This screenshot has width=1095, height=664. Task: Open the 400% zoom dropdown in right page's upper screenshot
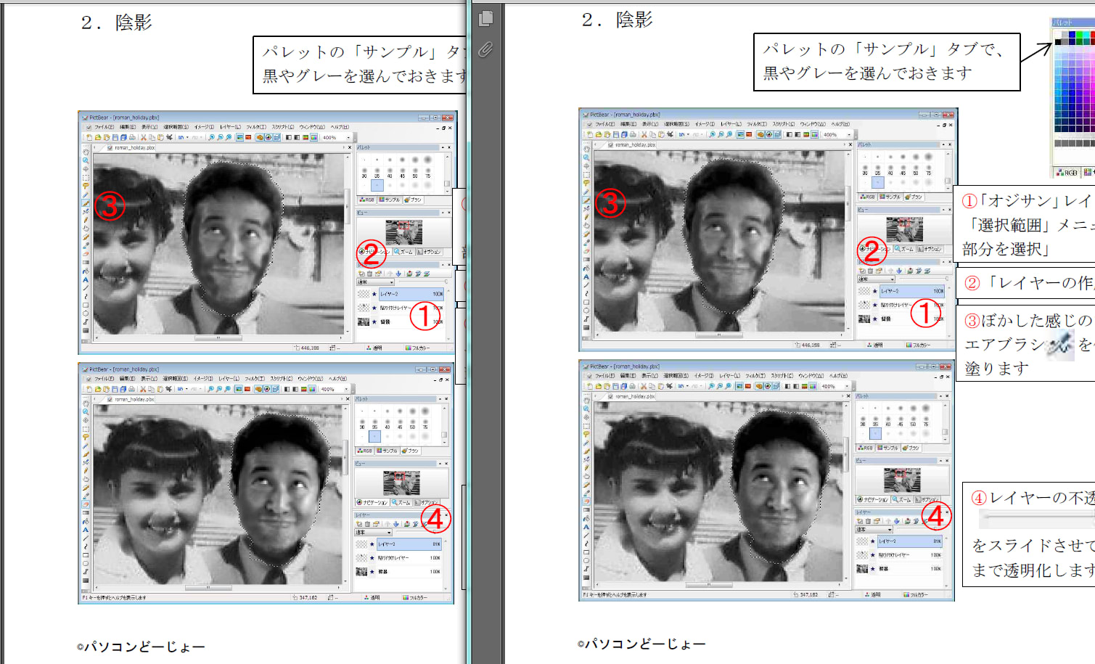tap(849, 134)
